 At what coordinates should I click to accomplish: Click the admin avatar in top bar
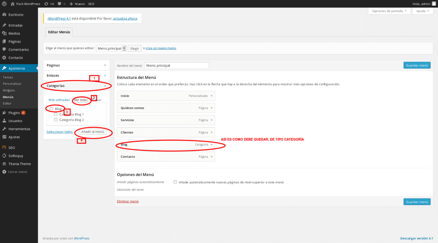434,4
